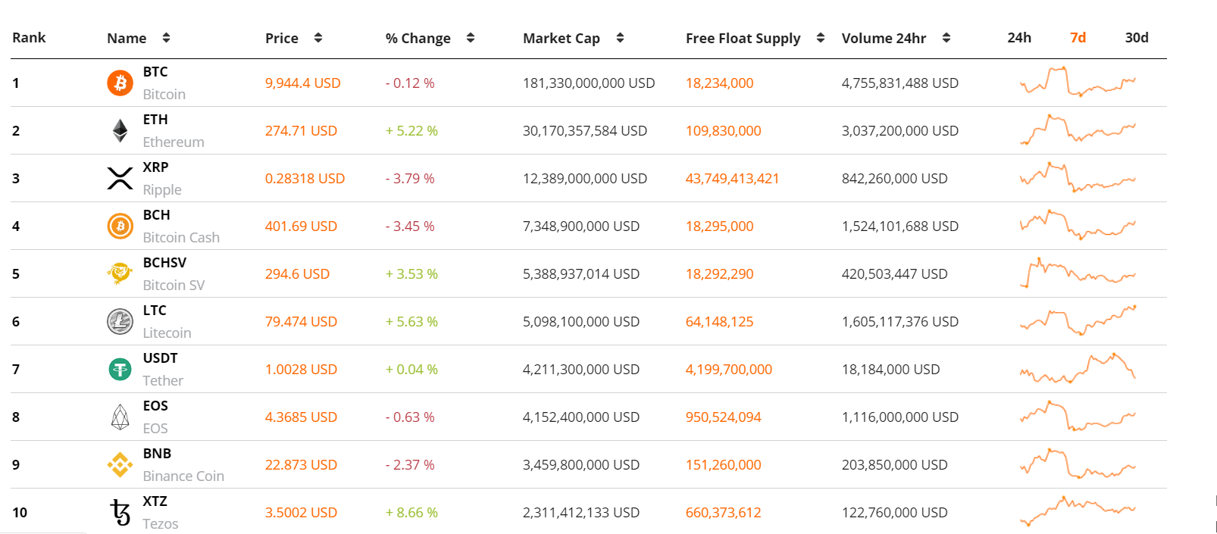This screenshot has width=1217, height=534.
Task: Open the LTC ticker link
Action: tap(155, 311)
